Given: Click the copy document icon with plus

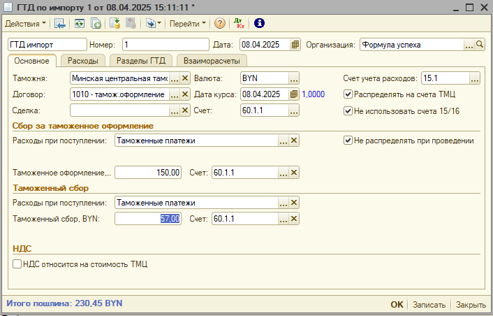Looking at the screenshot, I should point(96,23).
